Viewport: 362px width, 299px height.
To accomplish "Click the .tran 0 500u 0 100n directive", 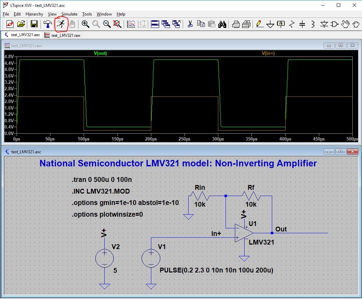I will 102,179.
